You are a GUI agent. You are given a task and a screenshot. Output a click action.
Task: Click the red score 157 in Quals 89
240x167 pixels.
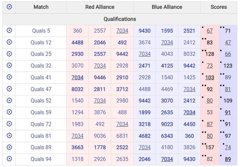tap(210, 147)
